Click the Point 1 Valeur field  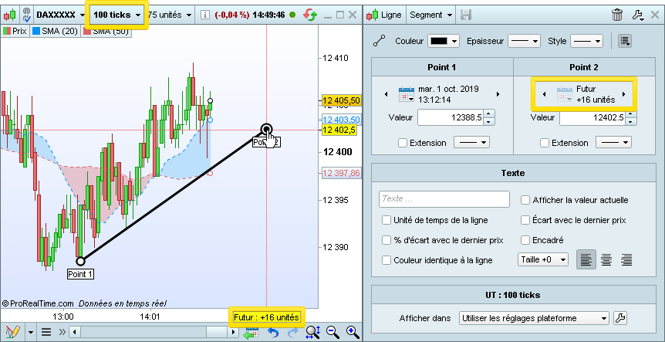(451, 117)
